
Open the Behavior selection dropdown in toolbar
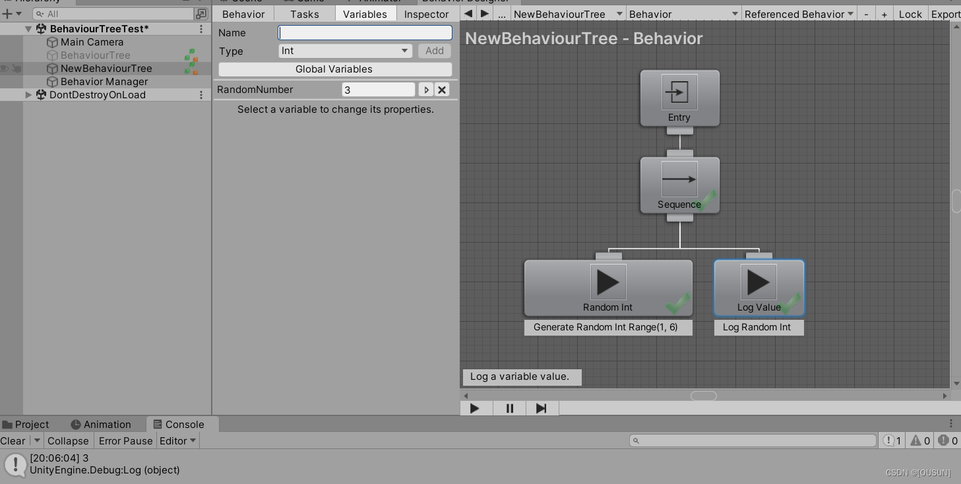[x=683, y=14]
